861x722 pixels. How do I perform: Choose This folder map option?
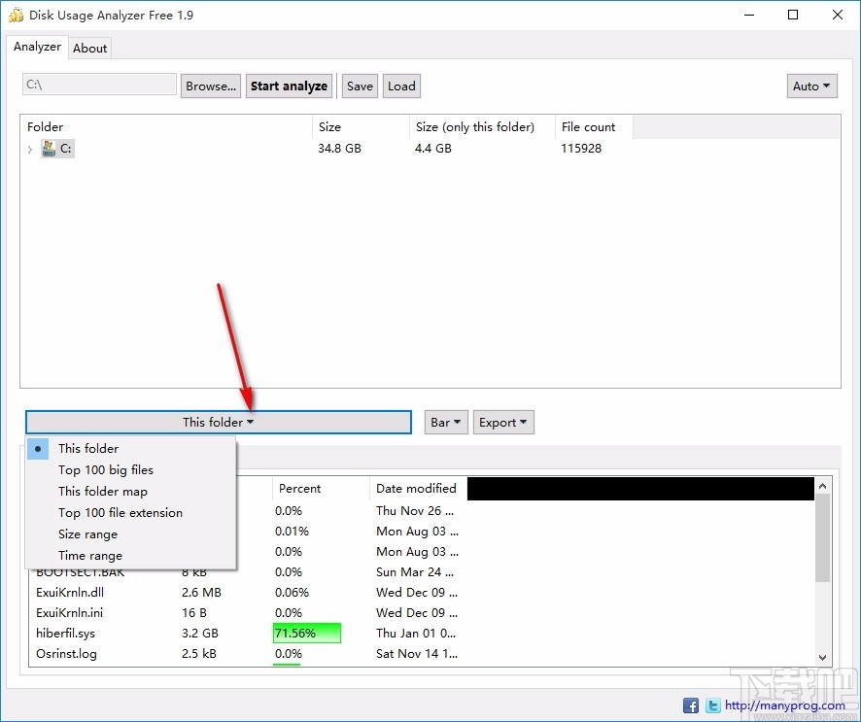[103, 491]
